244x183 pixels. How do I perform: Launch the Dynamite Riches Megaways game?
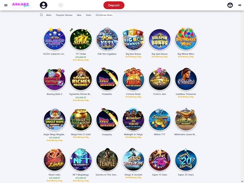[x=81, y=80]
